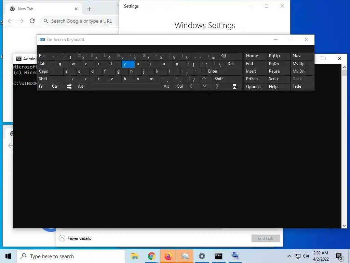Screen dimensions: 350x263
Task: Click the PgDn key on On-Screen Keyboard
Action: 278,64
